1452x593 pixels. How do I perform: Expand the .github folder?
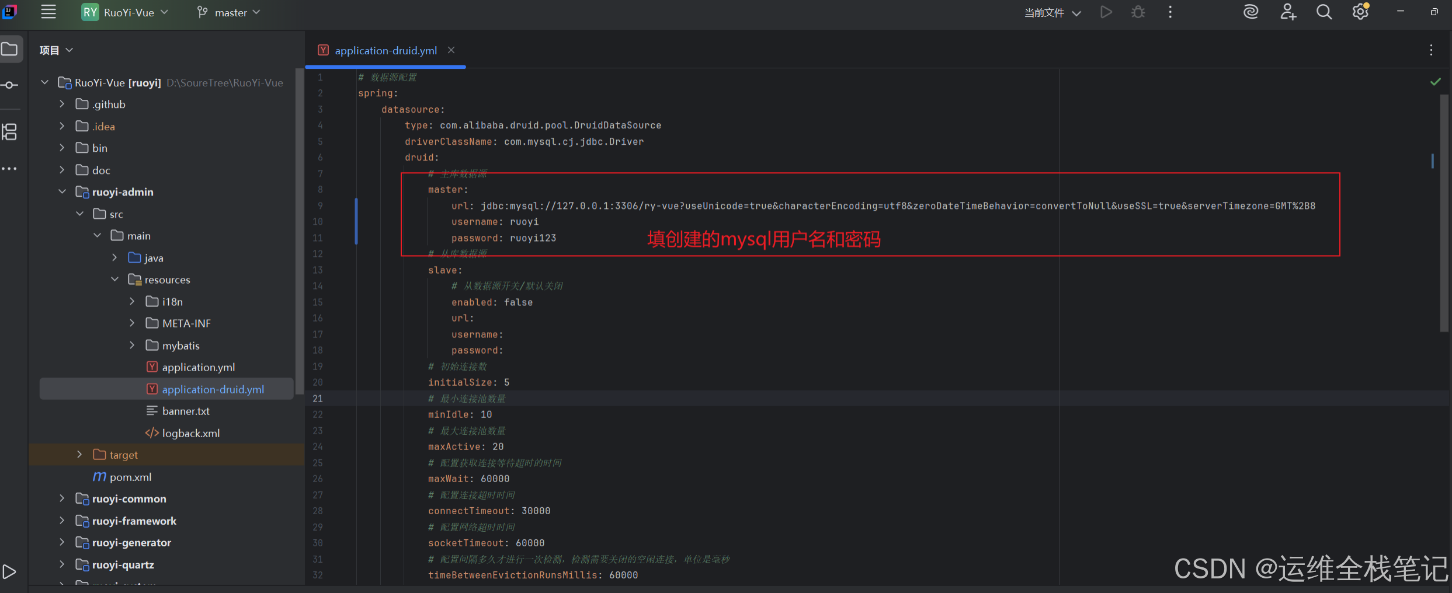pyautogui.click(x=62, y=104)
